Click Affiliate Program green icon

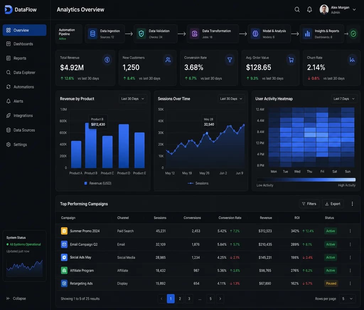pos(64,270)
